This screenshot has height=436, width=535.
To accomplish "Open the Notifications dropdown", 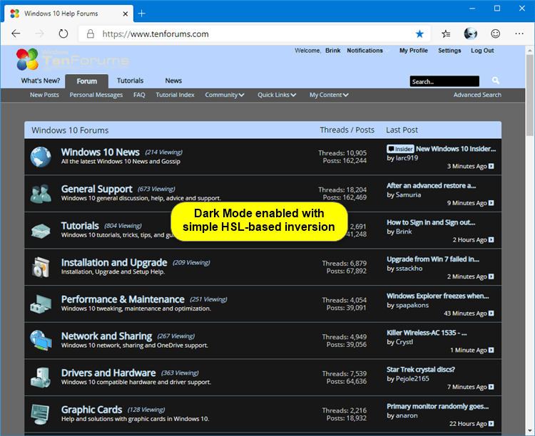I will (368, 51).
